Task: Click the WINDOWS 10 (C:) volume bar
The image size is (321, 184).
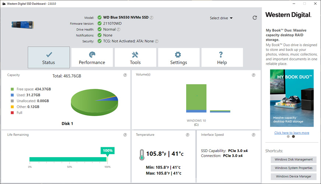Action: click(x=196, y=98)
